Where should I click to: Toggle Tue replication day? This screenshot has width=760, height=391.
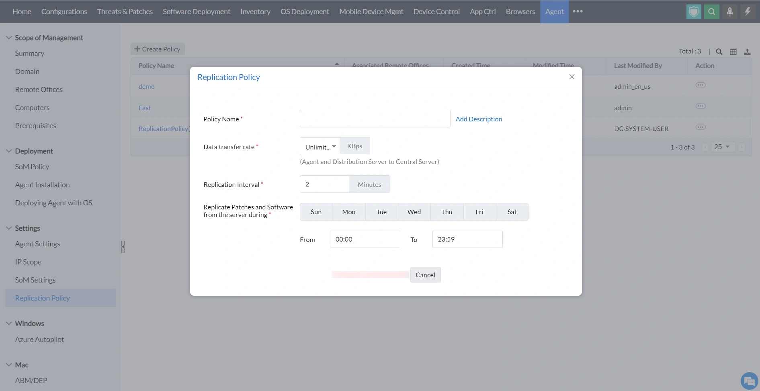[381, 212]
